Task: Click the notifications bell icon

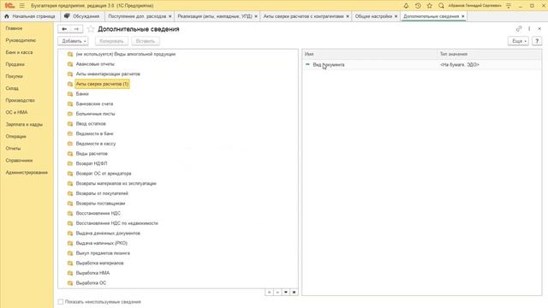Action: [x=406, y=6]
